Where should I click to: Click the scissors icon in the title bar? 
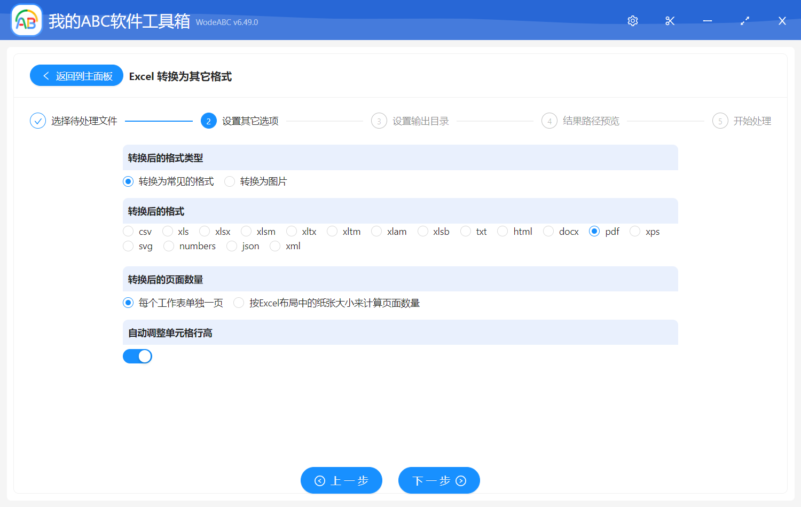pyautogui.click(x=670, y=20)
